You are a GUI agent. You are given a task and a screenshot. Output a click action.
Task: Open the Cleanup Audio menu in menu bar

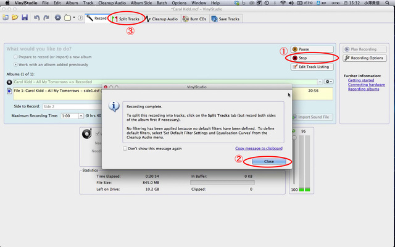112,3
